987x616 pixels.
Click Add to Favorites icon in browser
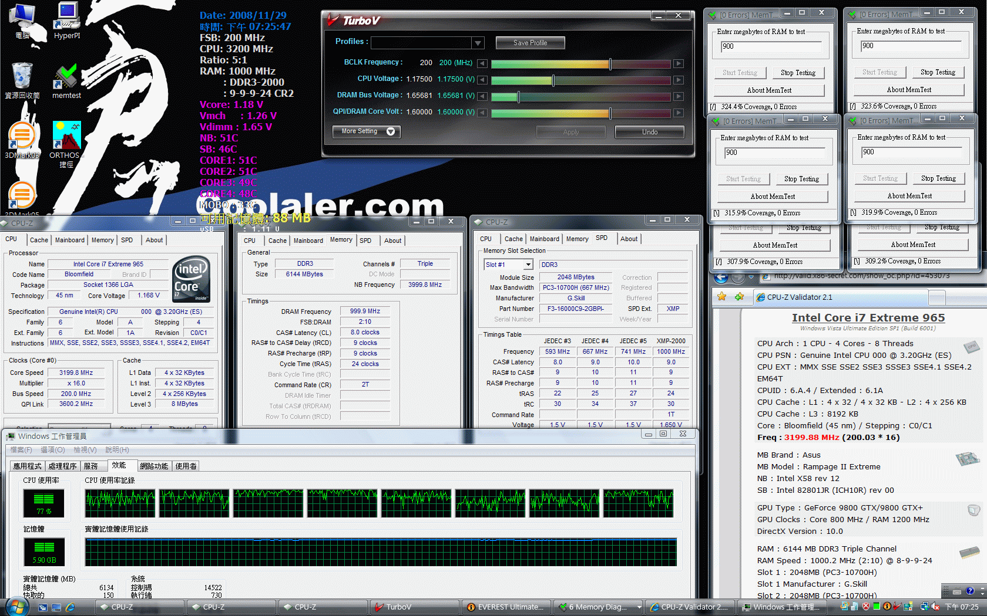[739, 297]
